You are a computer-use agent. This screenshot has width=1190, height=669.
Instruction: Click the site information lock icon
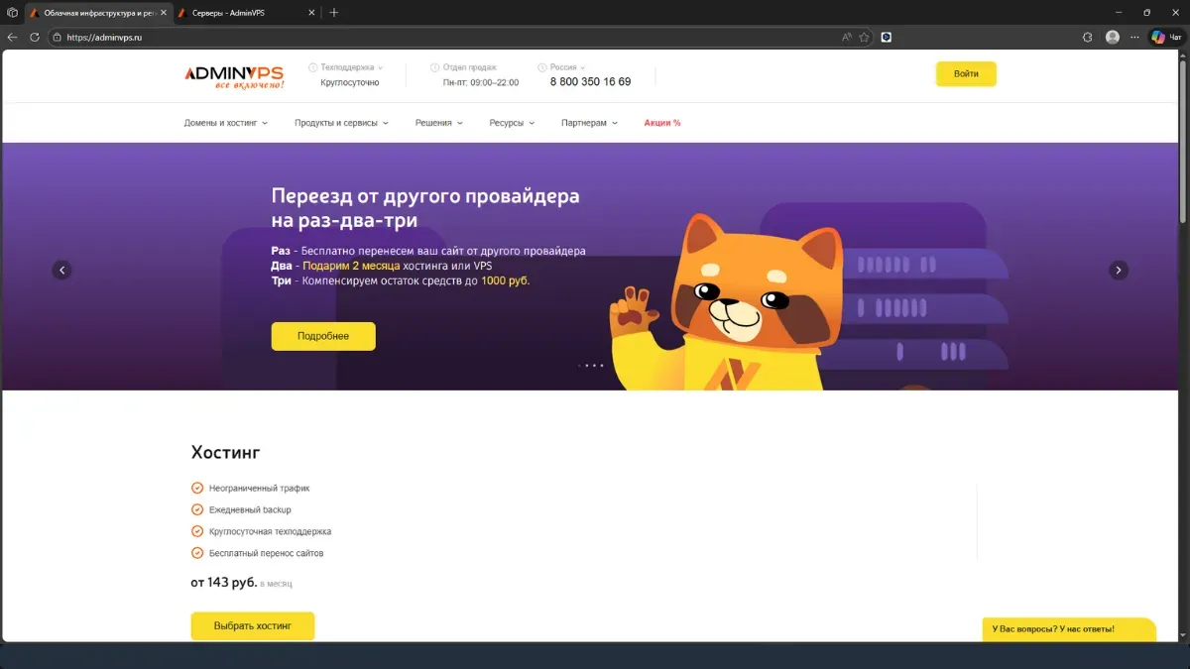click(58, 37)
